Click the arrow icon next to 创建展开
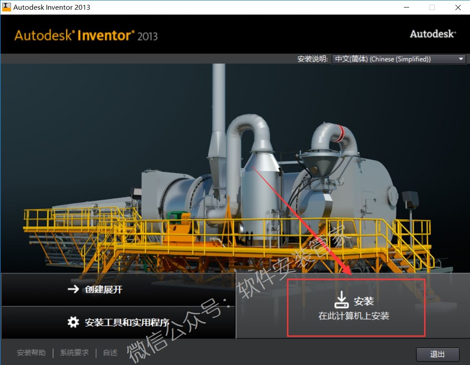Screen dimensions: 470x365 (74, 290)
